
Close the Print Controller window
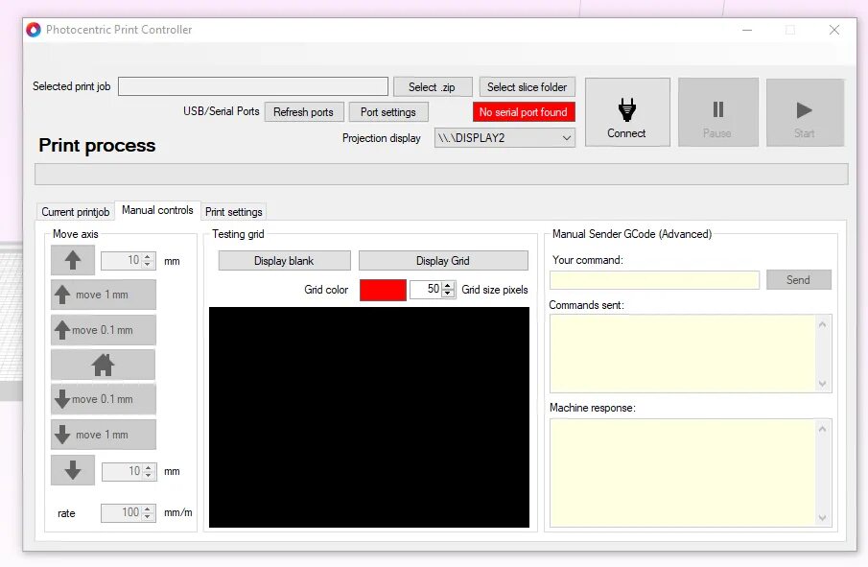click(x=834, y=30)
